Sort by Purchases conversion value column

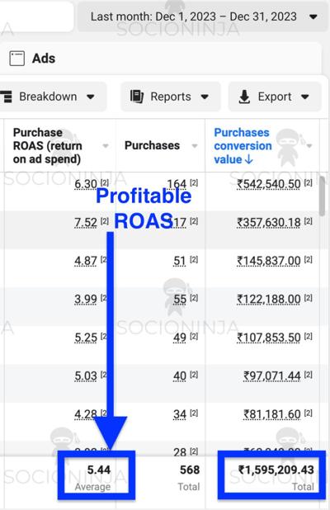tap(243, 146)
